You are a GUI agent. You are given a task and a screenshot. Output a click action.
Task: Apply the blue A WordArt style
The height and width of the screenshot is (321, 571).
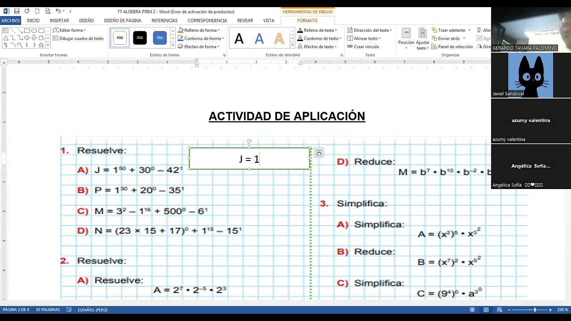click(x=259, y=39)
